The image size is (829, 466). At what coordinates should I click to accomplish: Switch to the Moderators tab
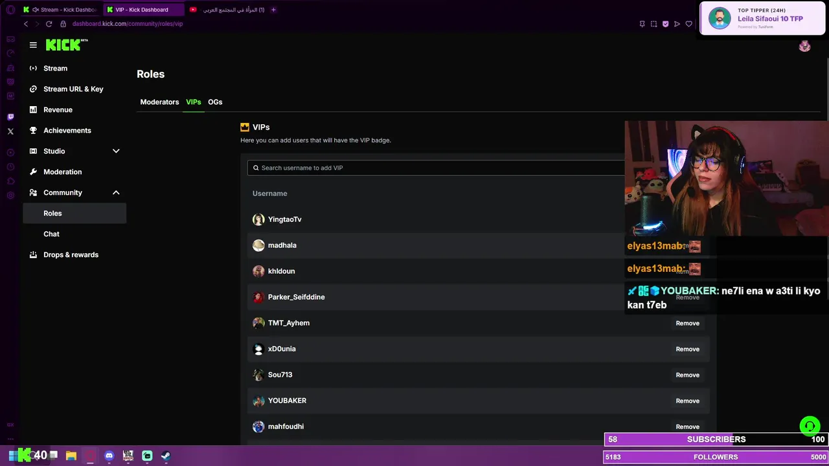pos(159,102)
